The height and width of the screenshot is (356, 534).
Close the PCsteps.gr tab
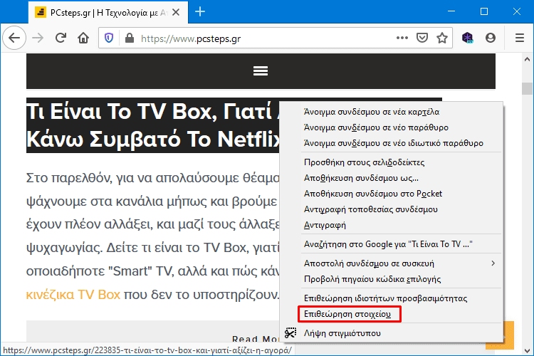176,12
